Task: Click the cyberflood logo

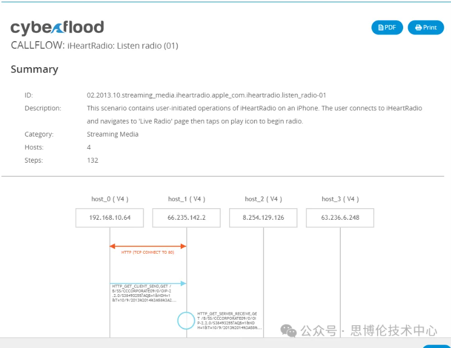Action: coord(57,28)
